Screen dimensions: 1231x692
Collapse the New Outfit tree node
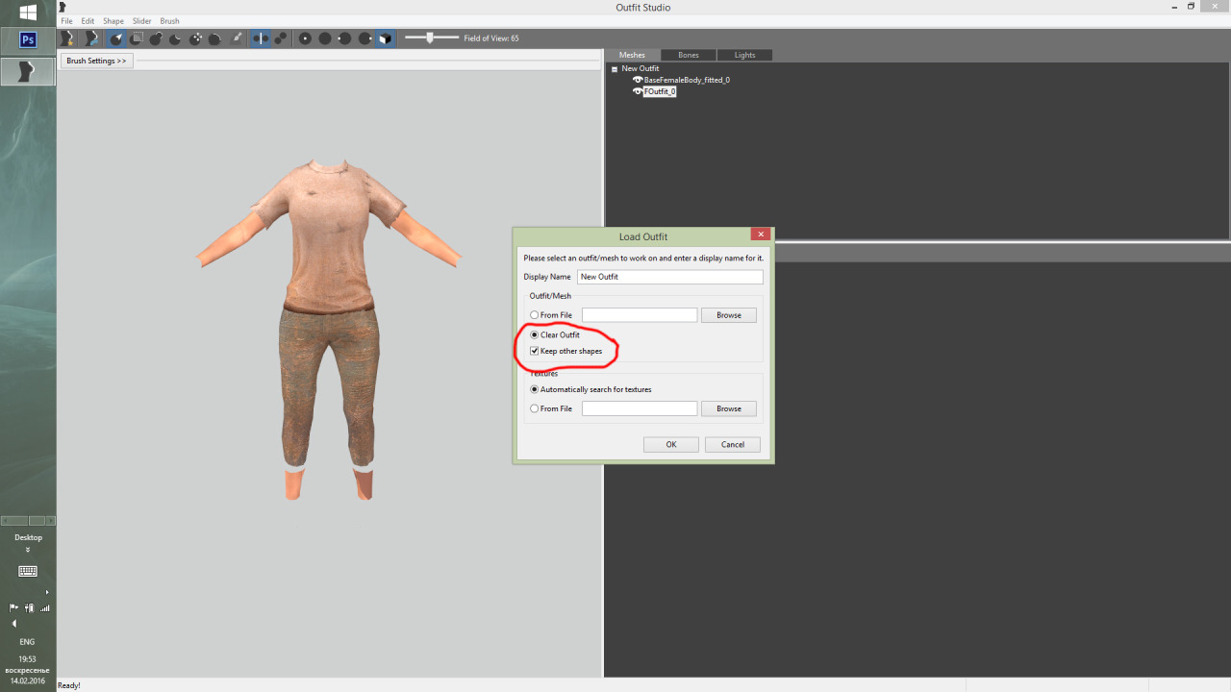[615, 68]
